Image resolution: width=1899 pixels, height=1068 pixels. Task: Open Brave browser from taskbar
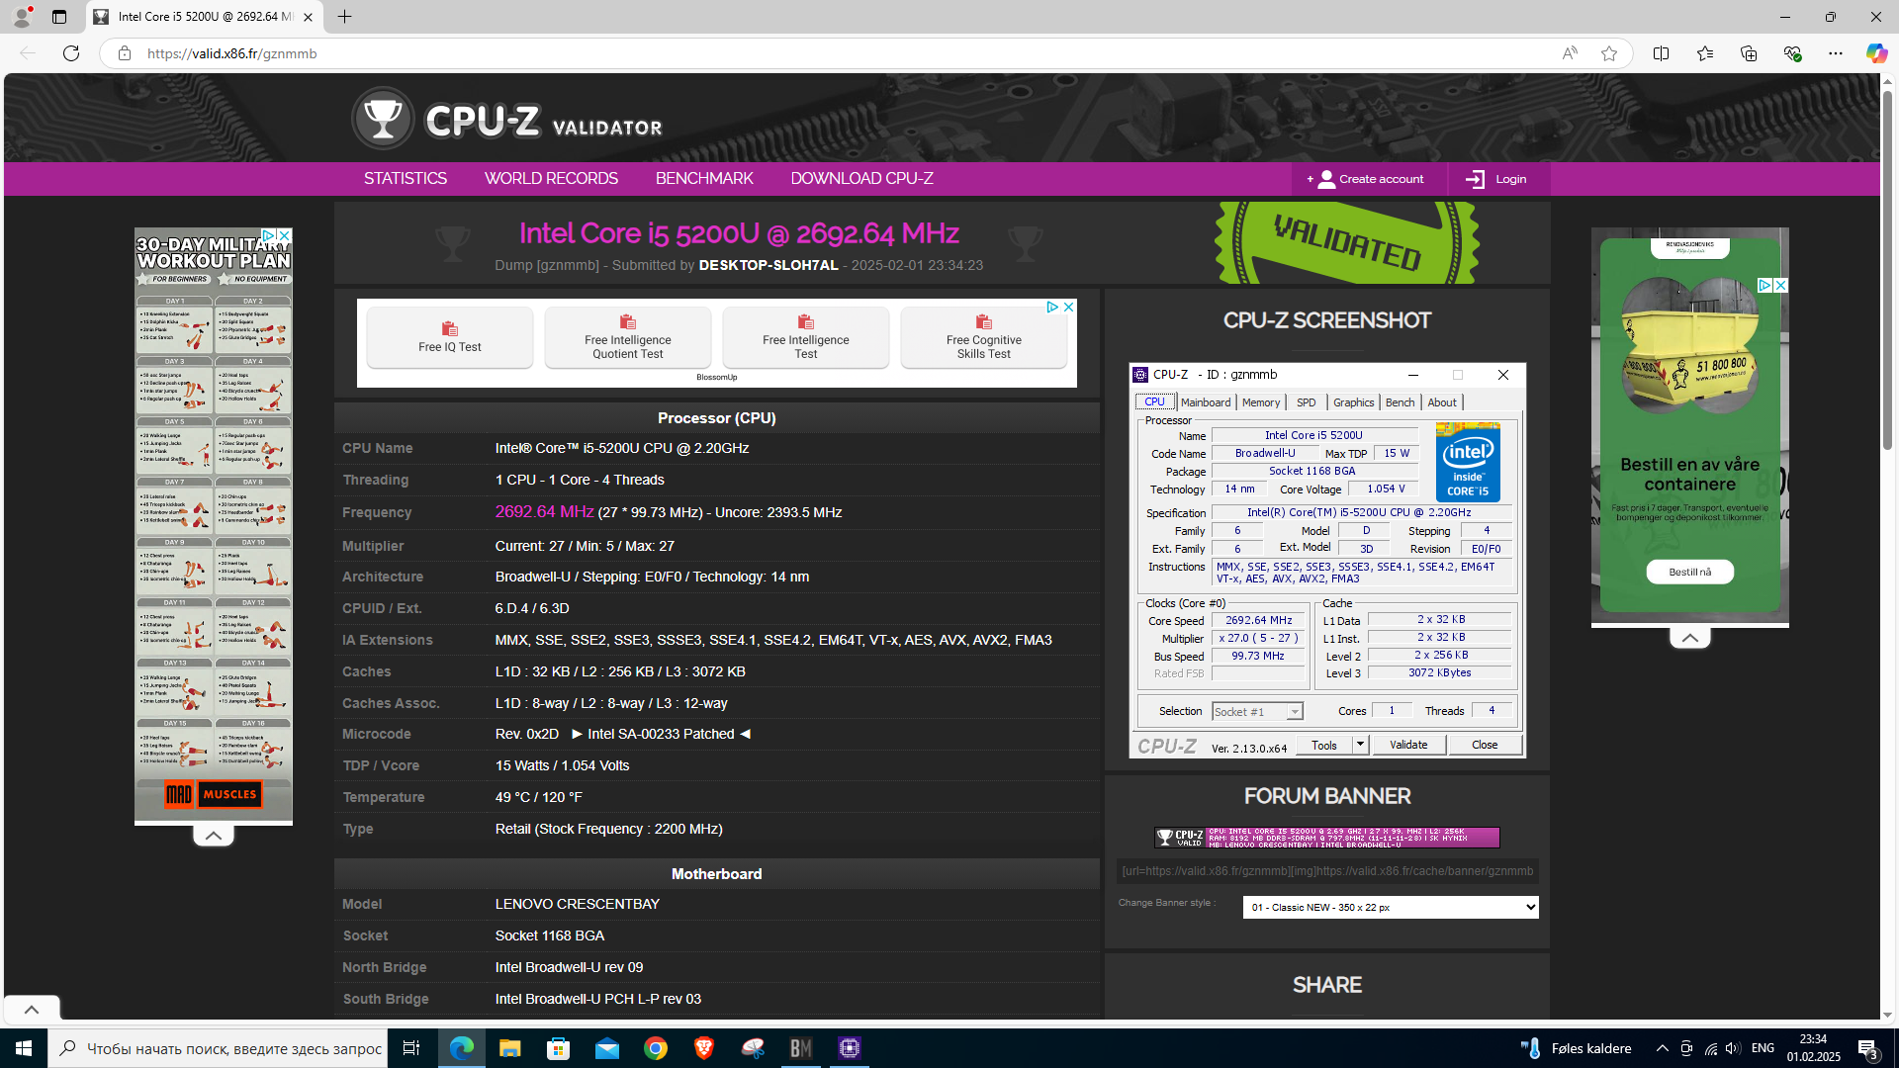pyautogui.click(x=703, y=1048)
